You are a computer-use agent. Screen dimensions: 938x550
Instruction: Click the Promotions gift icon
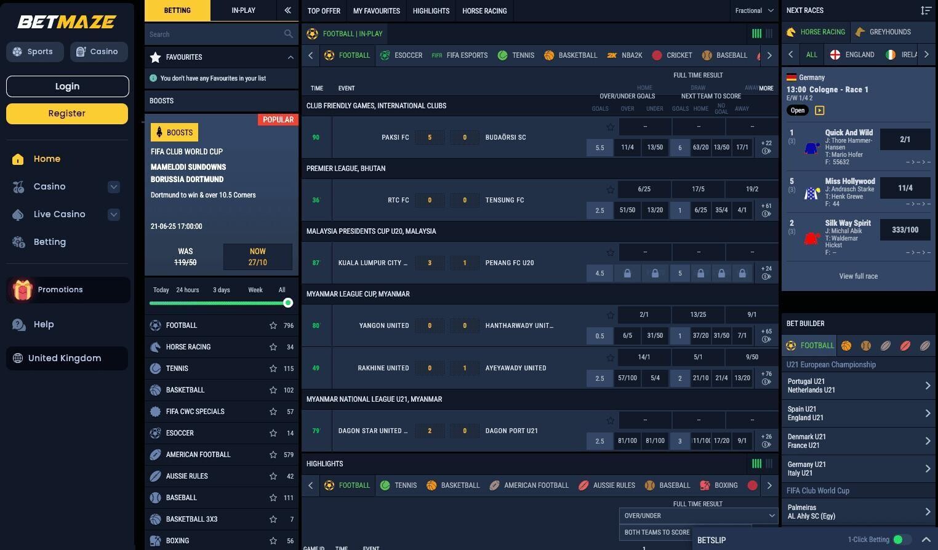tap(23, 290)
